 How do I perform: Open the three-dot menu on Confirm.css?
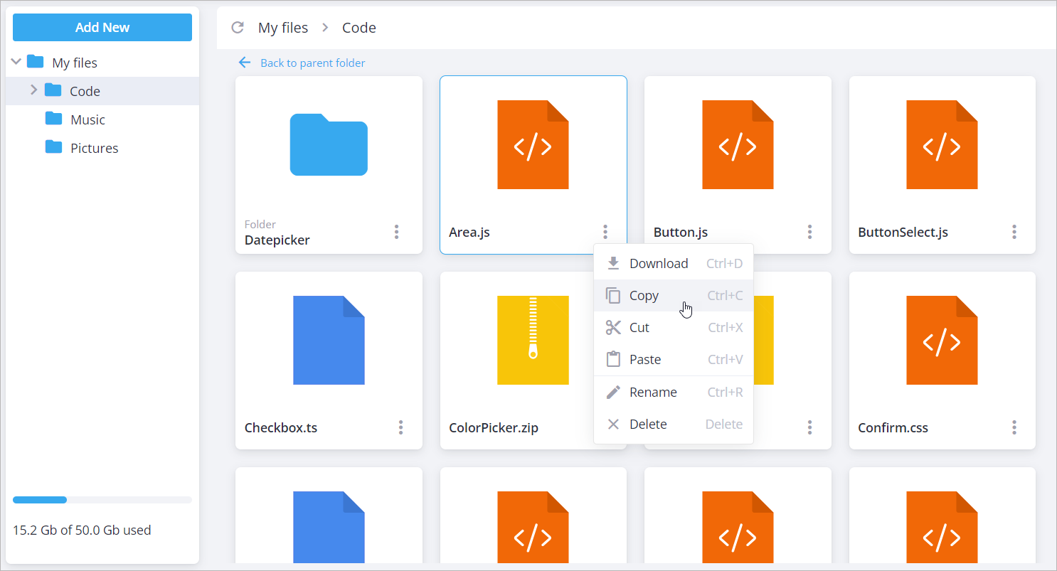[x=1014, y=427]
